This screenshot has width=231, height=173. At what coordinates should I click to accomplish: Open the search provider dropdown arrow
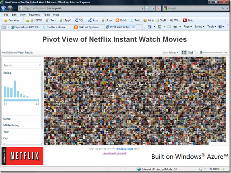[227, 8]
